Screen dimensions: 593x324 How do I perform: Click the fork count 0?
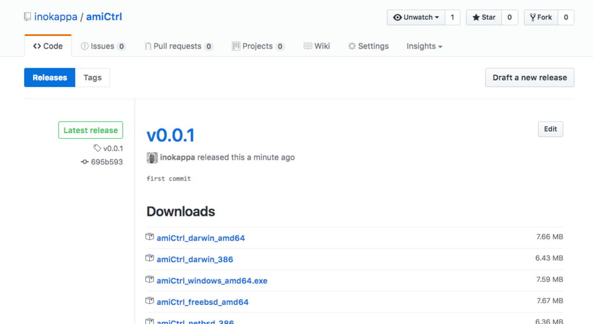[566, 17]
